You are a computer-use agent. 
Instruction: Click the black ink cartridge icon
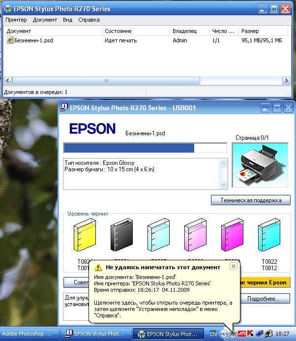[x=122, y=235]
